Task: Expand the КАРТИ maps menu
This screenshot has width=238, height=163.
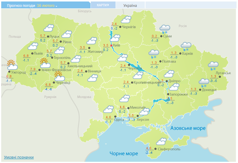Action: pos(102,5)
